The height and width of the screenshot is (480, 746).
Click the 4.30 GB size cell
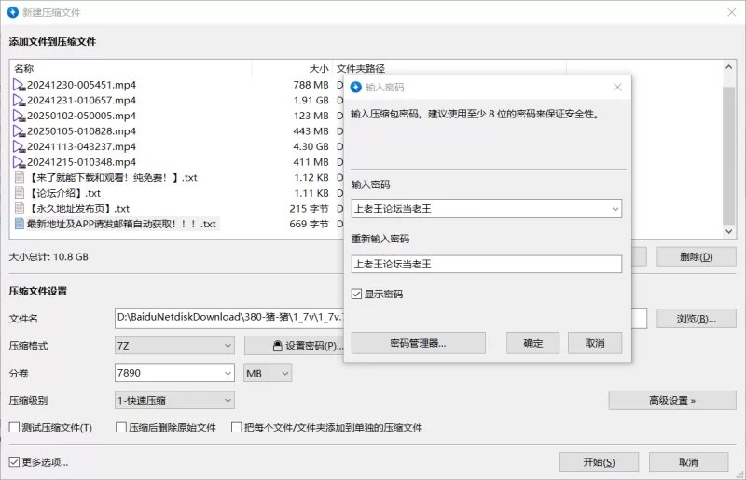(x=311, y=146)
